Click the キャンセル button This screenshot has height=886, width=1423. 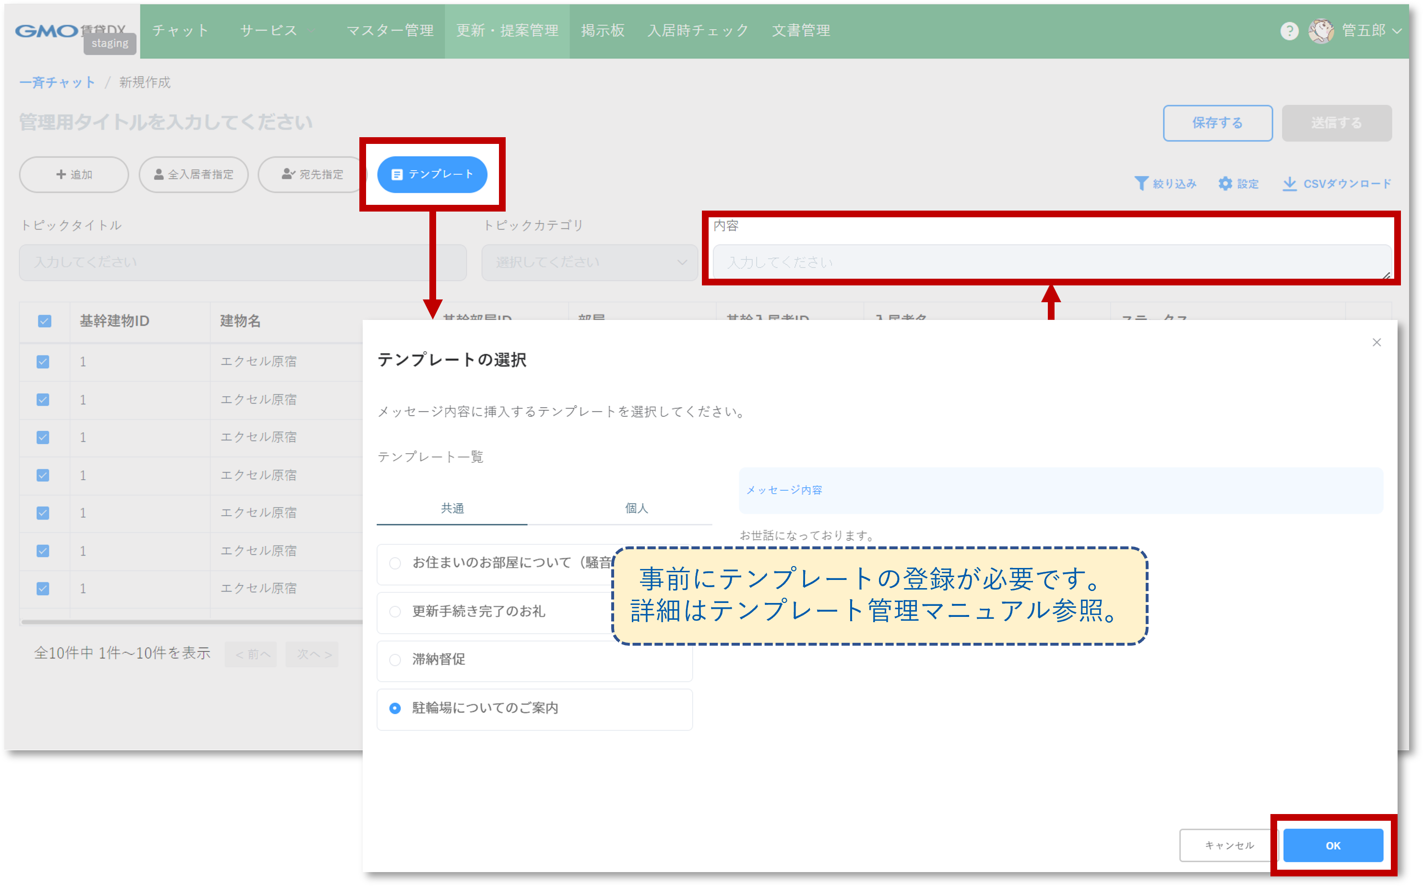[x=1228, y=845]
